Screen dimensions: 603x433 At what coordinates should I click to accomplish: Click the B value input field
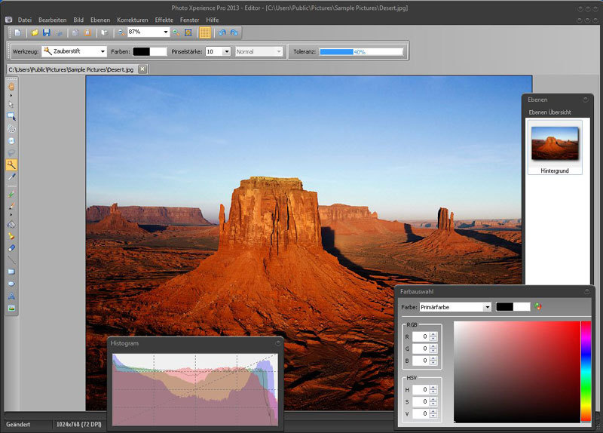point(421,361)
